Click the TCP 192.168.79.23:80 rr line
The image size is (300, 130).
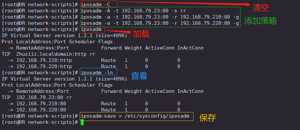tap(37, 97)
